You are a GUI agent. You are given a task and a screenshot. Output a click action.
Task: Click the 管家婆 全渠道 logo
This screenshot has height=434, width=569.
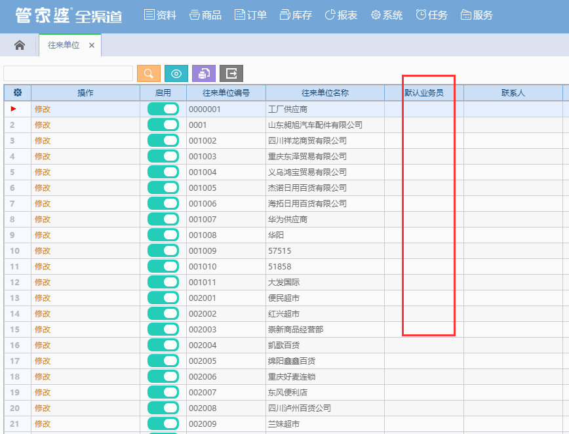(69, 16)
